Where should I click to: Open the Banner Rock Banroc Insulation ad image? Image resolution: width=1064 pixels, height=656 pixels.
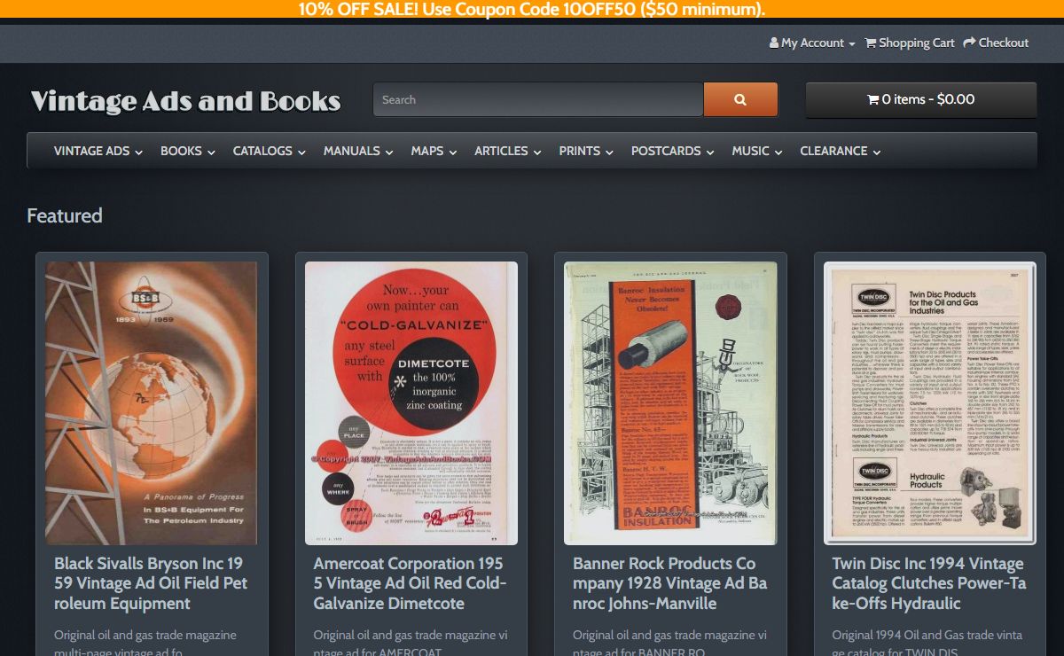tap(670, 403)
